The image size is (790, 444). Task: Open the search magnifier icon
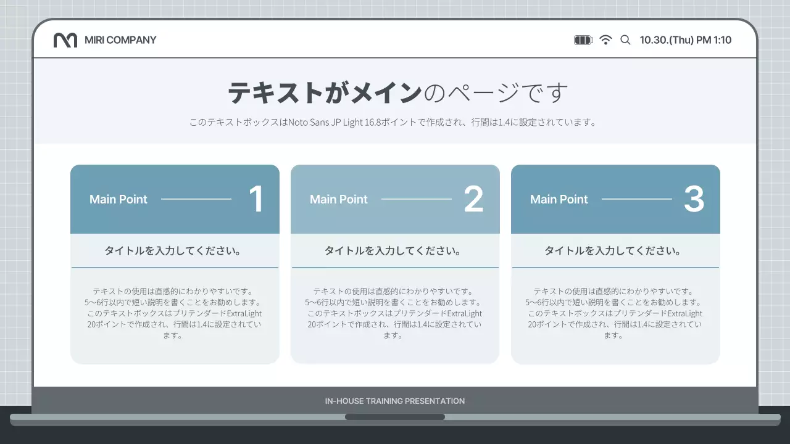[x=625, y=39]
